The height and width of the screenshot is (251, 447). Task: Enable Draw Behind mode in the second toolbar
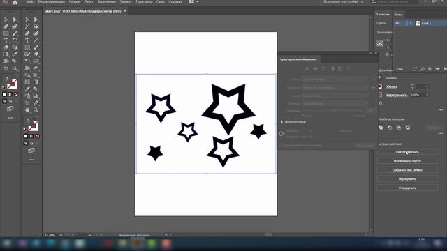(31, 143)
